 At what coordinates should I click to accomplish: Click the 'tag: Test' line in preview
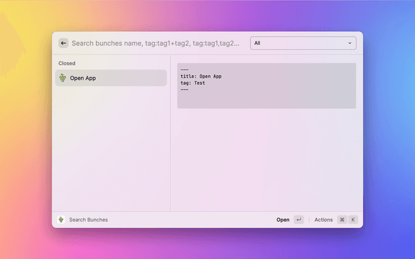click(x=193, y=83)
